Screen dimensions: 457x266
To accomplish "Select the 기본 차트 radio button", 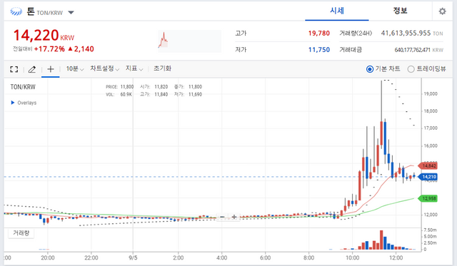I will point(370,69).
